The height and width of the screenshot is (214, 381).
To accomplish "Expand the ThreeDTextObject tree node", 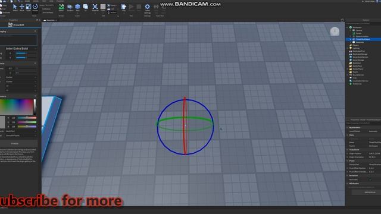I will pyautogui.click(x=350, y=39).
